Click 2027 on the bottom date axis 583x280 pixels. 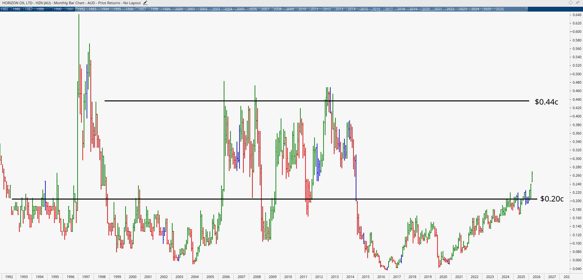pyautogui.click(x=552, y=277)
